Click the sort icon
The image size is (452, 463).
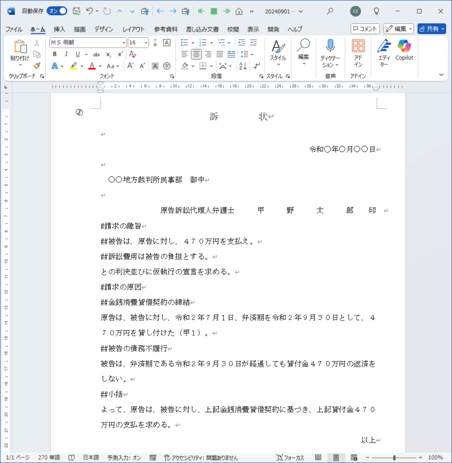[x=243, y=66]
